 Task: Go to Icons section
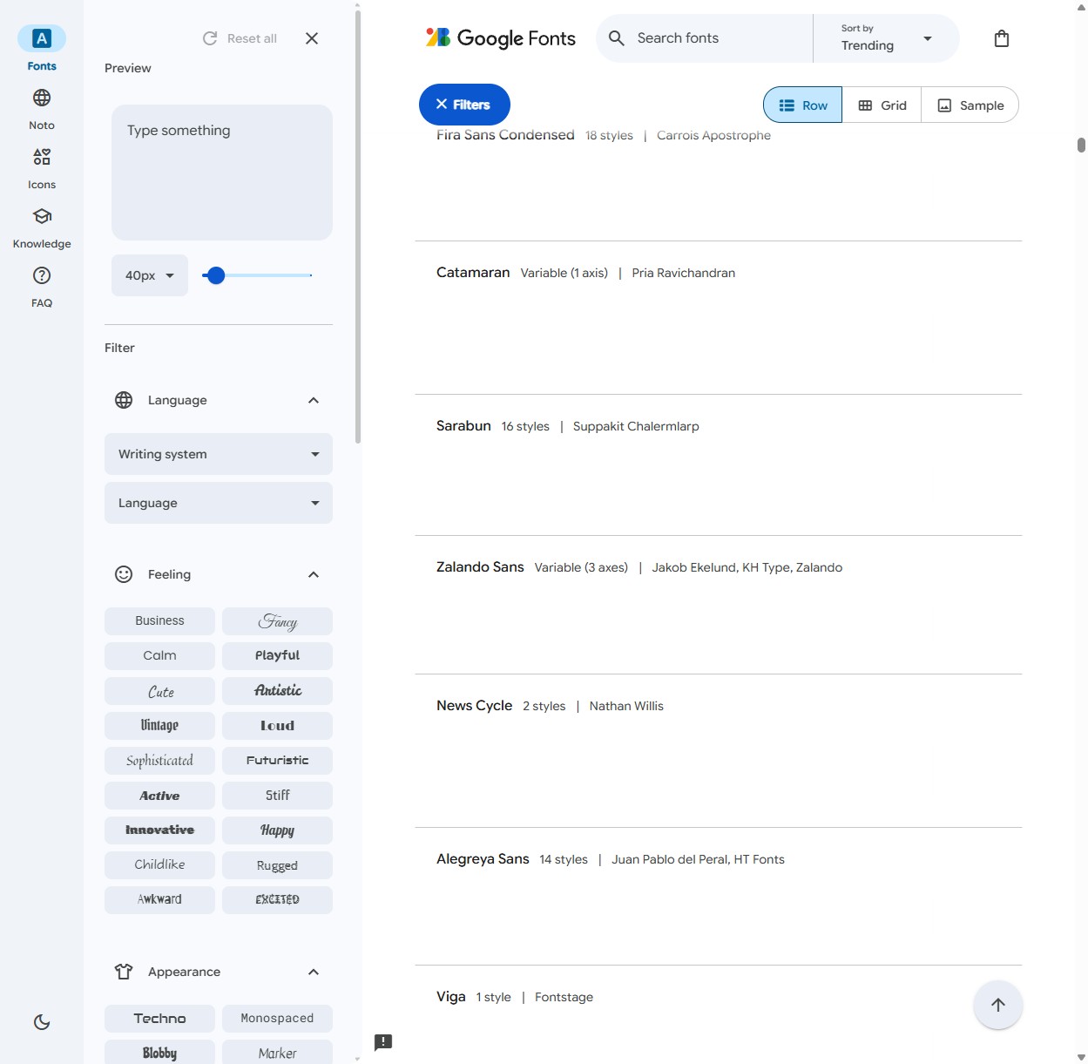point(42,168)
